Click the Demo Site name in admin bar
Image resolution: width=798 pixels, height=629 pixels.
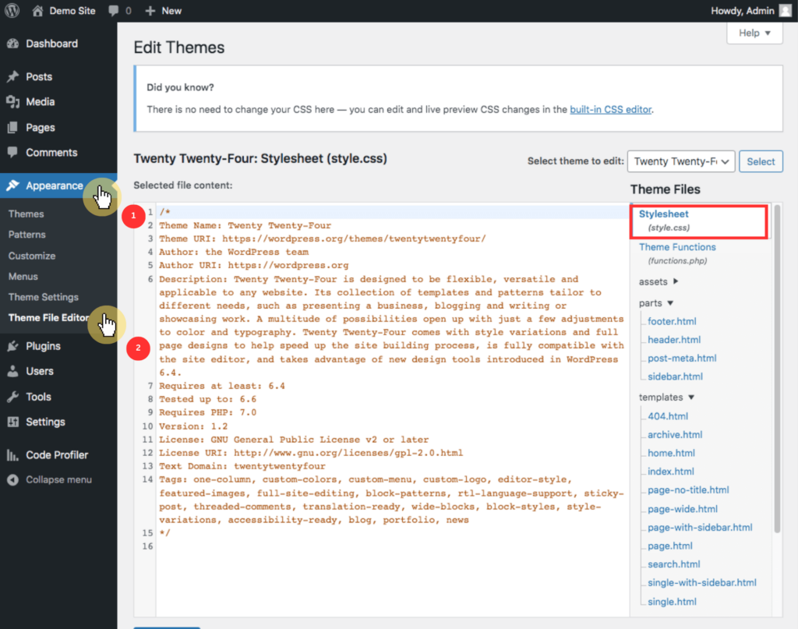pos(72,11)
